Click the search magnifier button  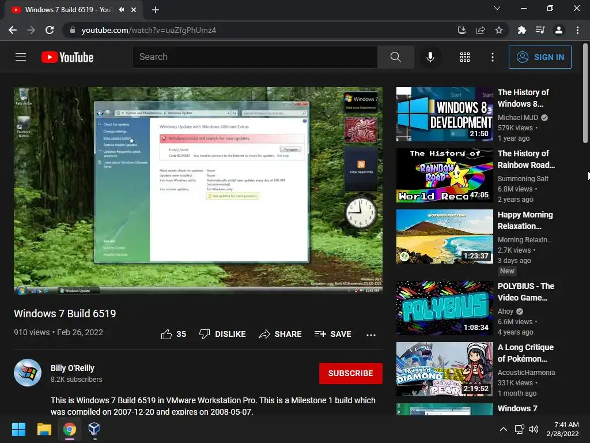tap(395, 57)
